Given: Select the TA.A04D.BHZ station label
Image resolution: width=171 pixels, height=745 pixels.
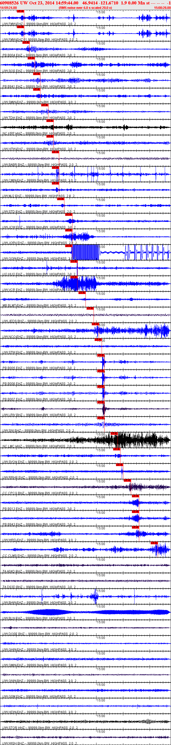Looking at the screenshot, I should tap(39, 571).
